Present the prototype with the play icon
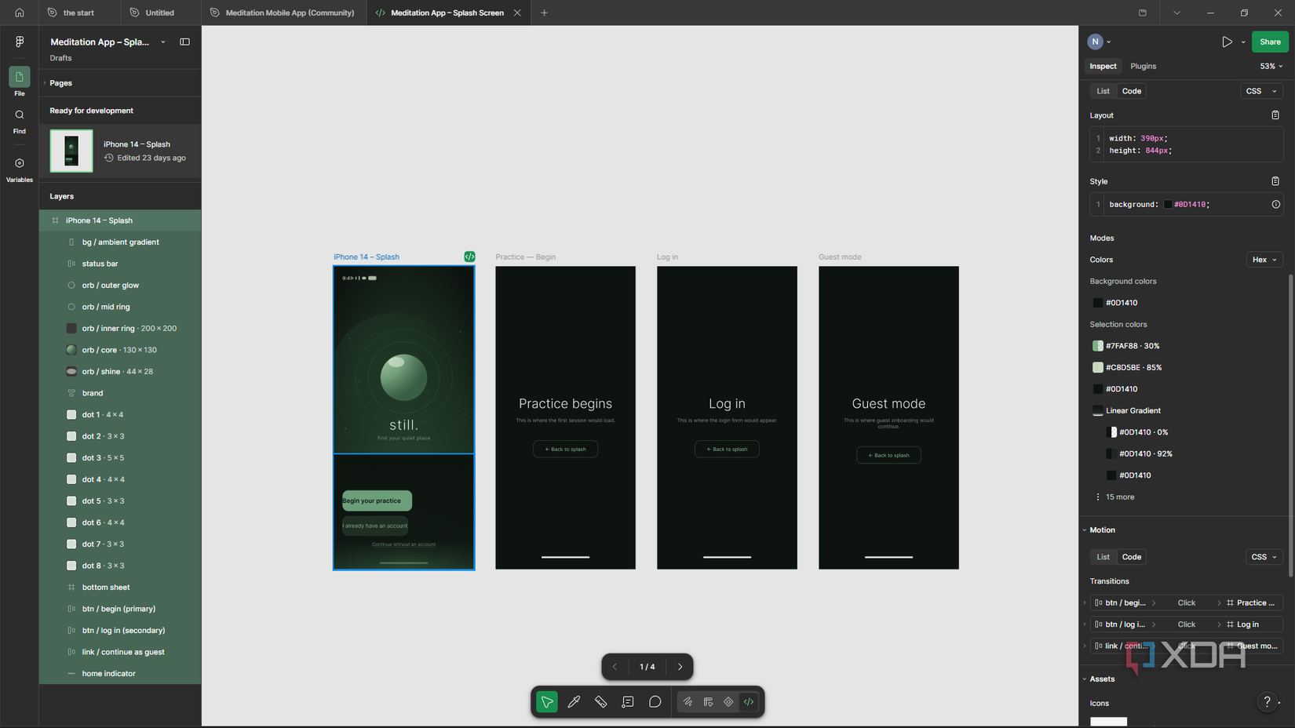 tap(1227, 42)
